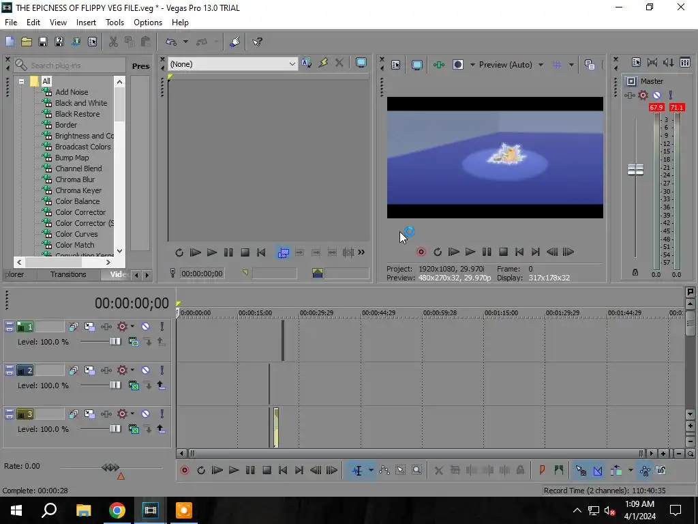Open the Tools menu
Image resolution: width=698 pixels, height=524 pixels.
115,23
